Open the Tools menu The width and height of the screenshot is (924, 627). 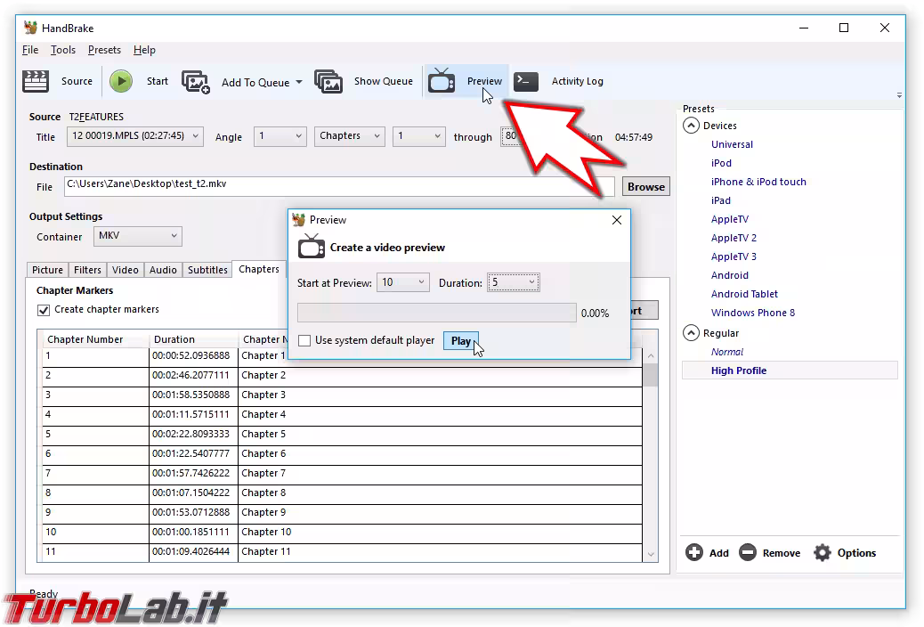click(63, 50)
